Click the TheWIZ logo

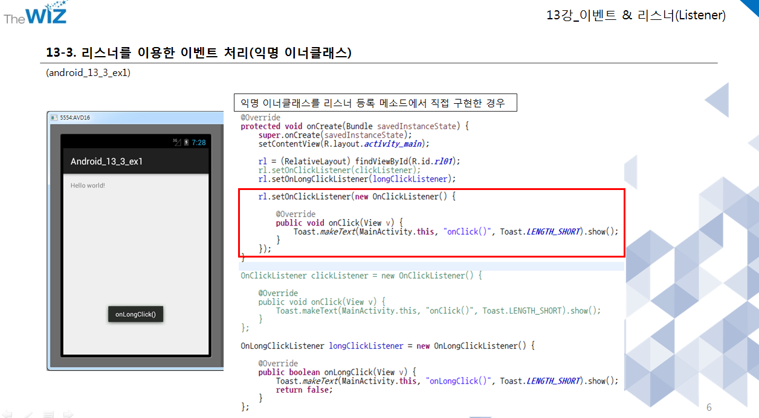coord(35,13)
